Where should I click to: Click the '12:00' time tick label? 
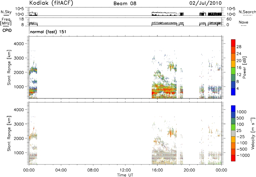(x=125, y=170)
